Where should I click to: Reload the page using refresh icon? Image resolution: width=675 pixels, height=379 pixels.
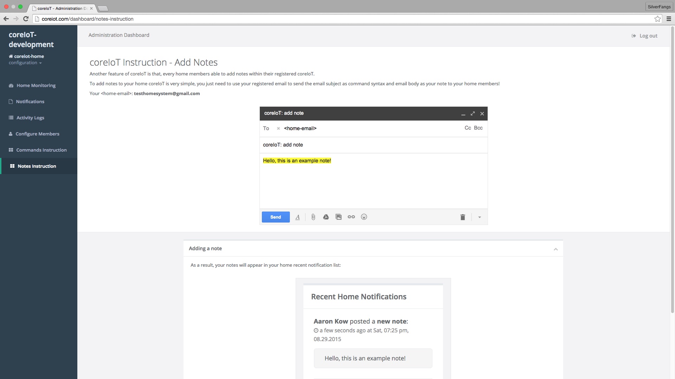[26, 19]
